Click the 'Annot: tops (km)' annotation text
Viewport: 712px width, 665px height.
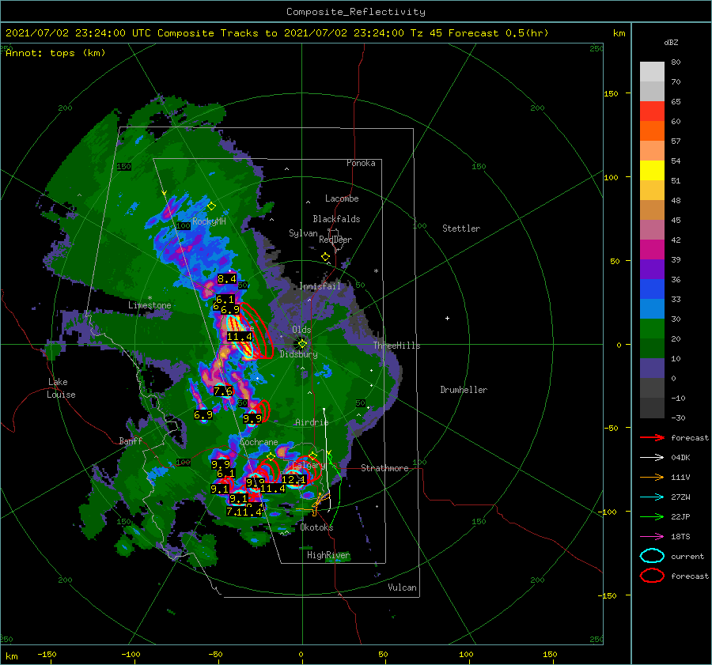click(55, 53)
